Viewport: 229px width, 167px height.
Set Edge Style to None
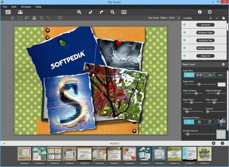[220, 75]
